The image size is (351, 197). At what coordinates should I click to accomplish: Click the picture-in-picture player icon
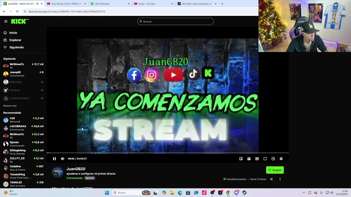coord(241,159)
